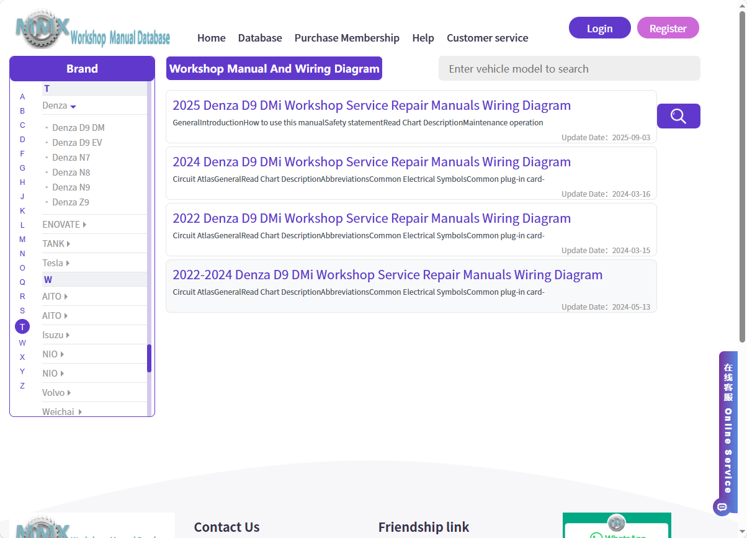Jump to brand letter B
This screenshot has height=538, width=747.
[x=22, y=111]
